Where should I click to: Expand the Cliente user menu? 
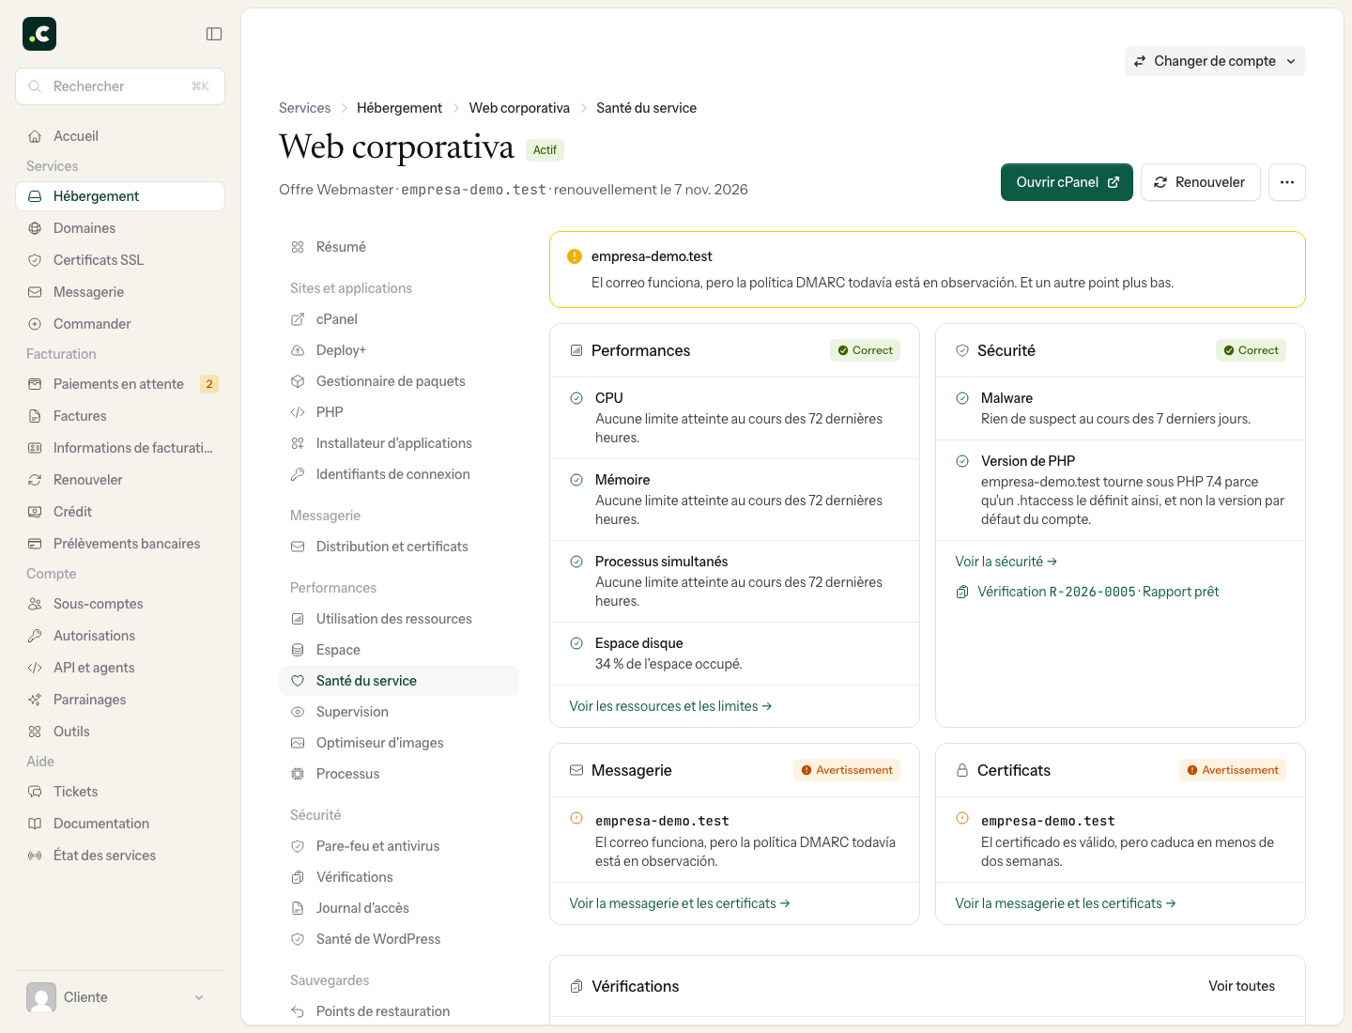click(x=120, y=997)
